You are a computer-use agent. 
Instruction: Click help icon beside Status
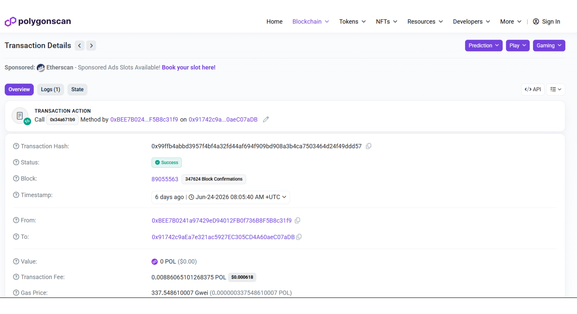[16, 162]
